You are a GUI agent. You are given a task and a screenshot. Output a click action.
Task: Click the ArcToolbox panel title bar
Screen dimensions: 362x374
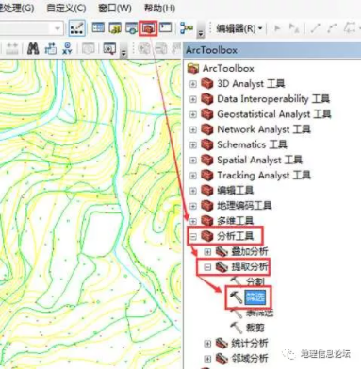coord(272,50)
